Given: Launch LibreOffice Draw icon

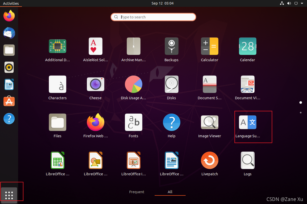Looking at the screenshot, I should 95,160.
